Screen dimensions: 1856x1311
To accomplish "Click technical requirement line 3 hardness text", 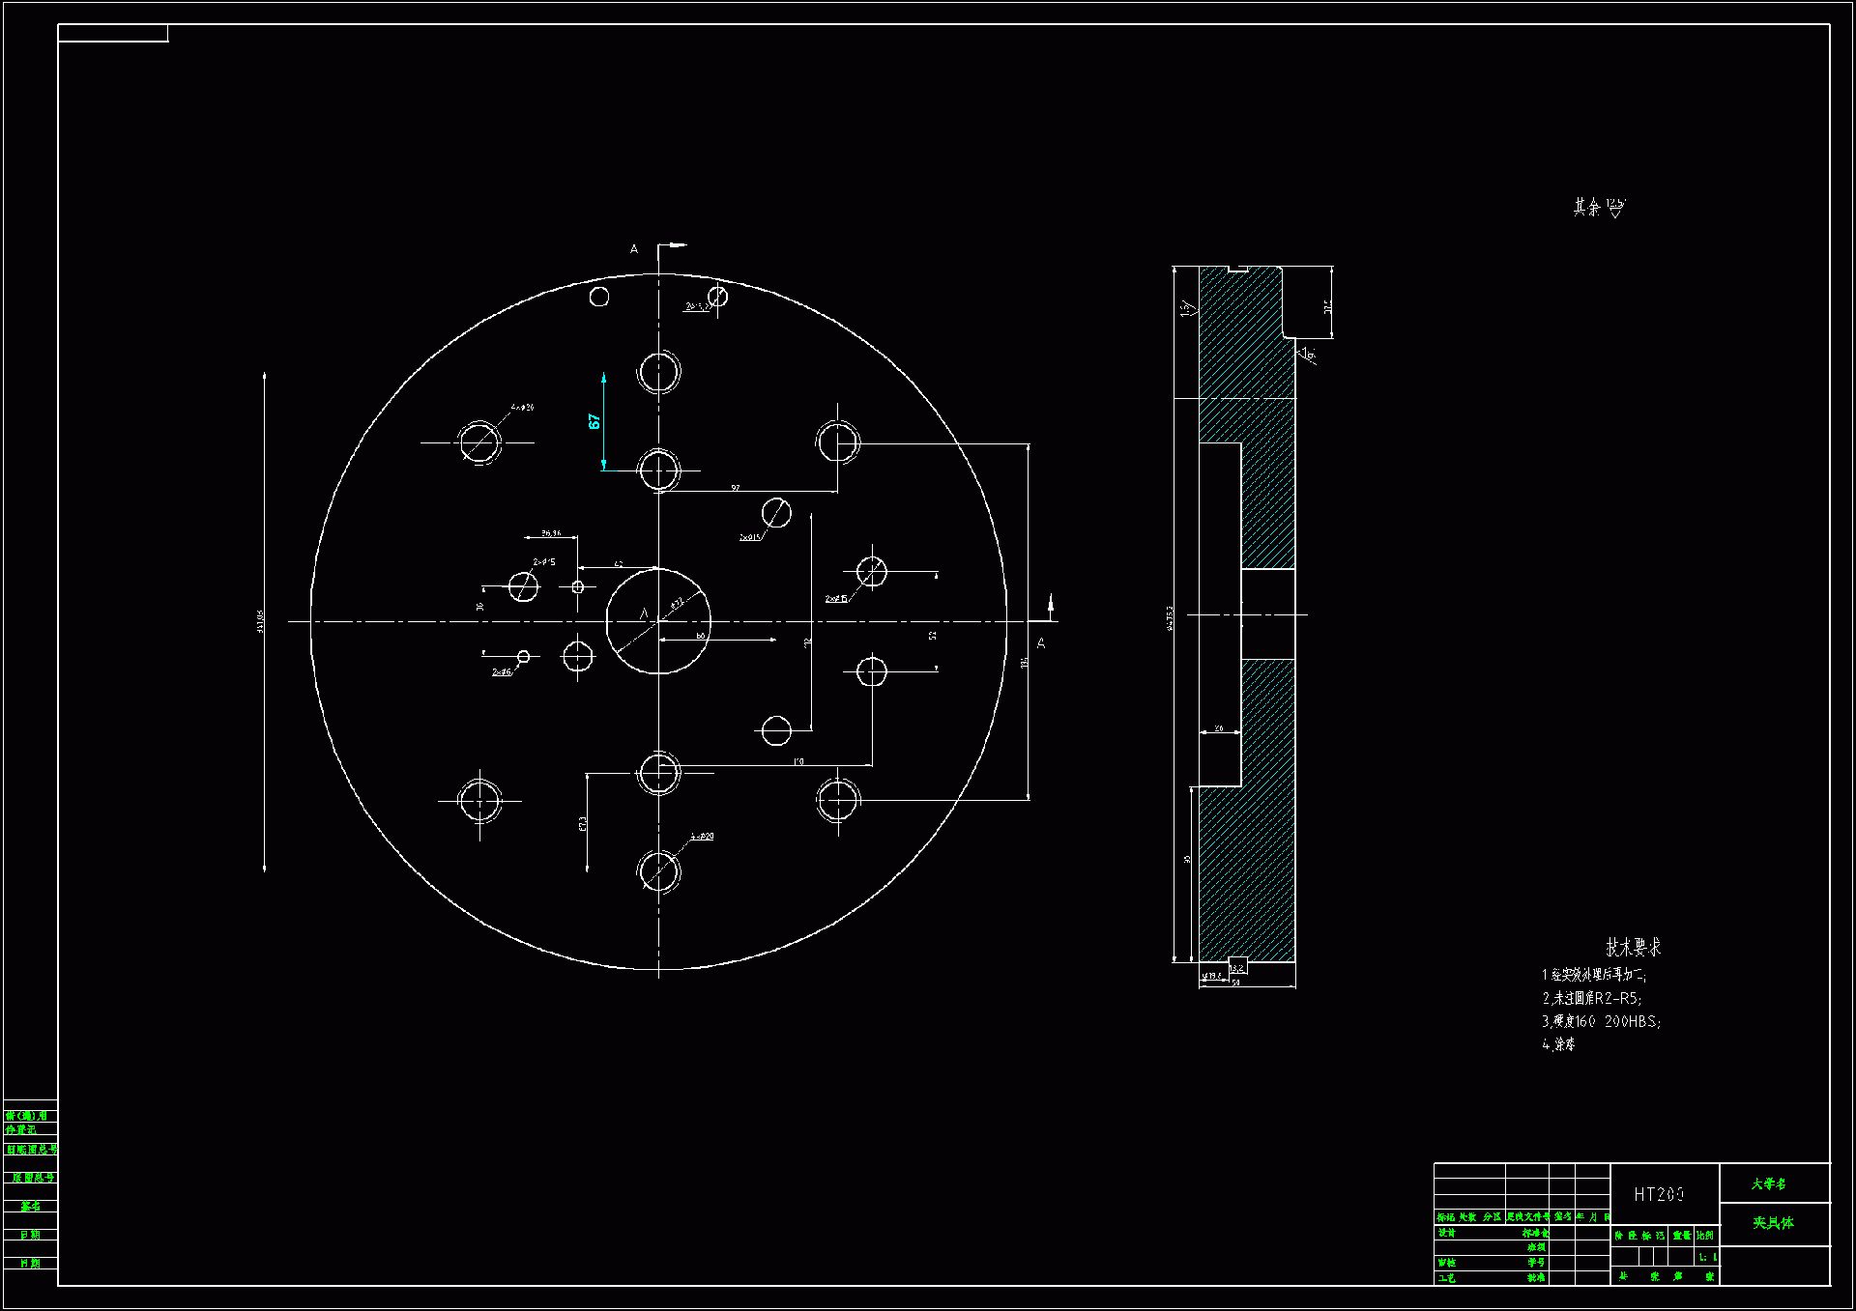I will point(1601,1021).
